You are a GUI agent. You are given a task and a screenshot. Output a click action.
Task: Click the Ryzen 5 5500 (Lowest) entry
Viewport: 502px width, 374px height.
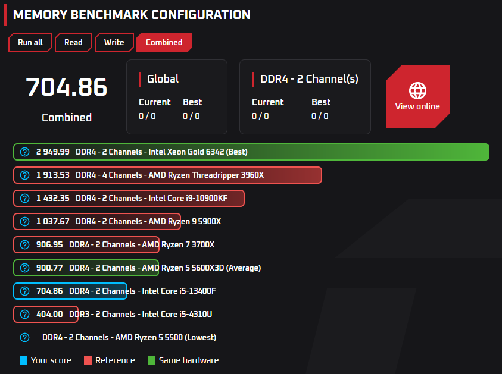(129, 337)
